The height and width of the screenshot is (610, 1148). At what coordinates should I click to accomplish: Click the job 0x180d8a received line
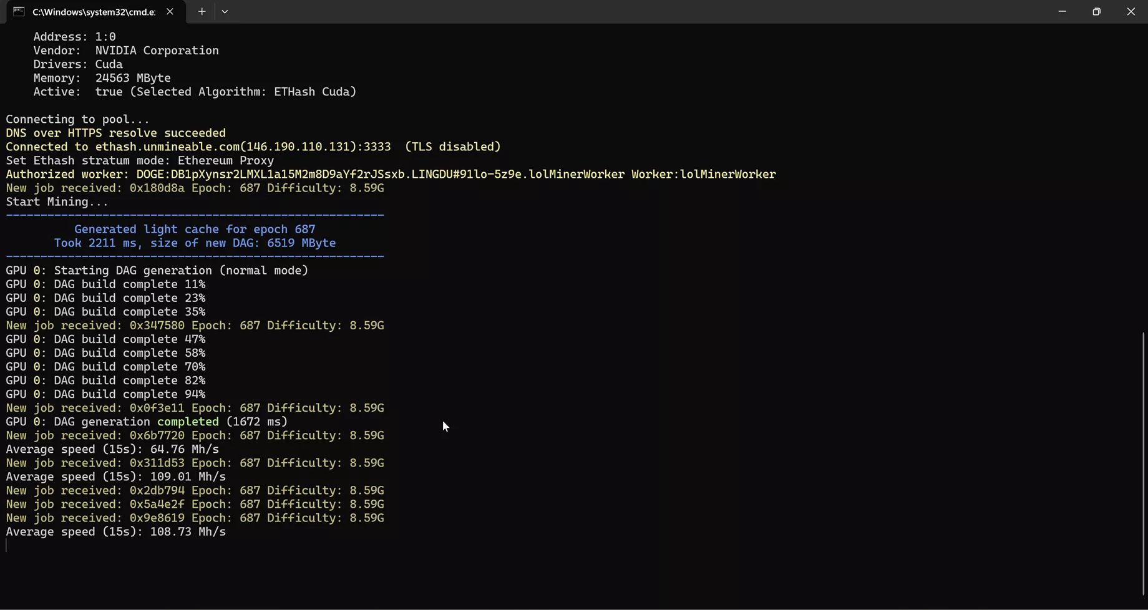pyautogui.click(x=195, y=188)
